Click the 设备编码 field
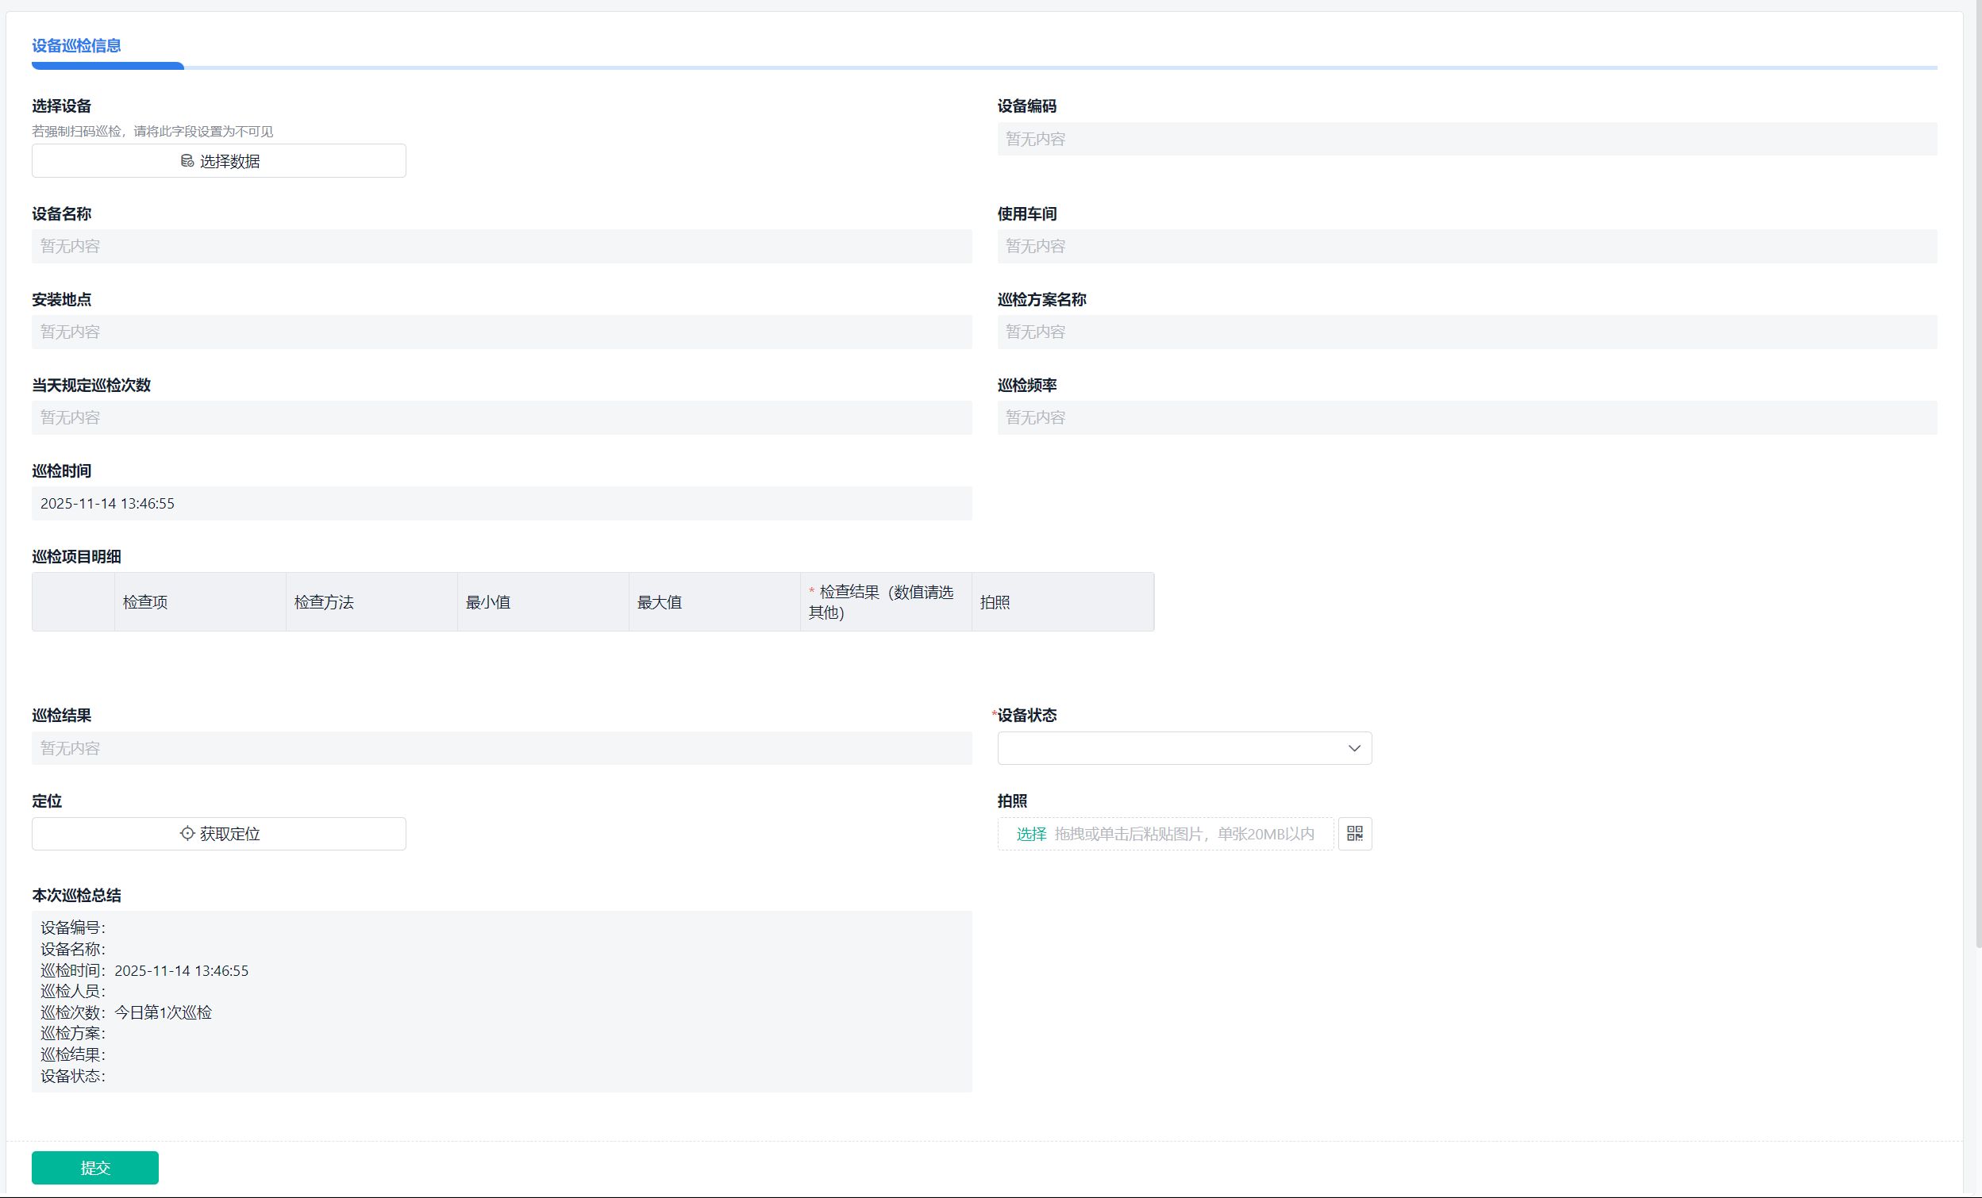The image size is (1982, 1198). click(1466, 139)
